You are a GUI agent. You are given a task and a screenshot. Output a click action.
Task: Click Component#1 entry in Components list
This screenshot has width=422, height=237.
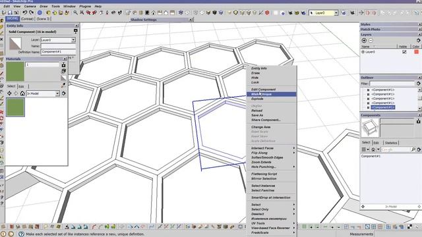coord(371,156)
